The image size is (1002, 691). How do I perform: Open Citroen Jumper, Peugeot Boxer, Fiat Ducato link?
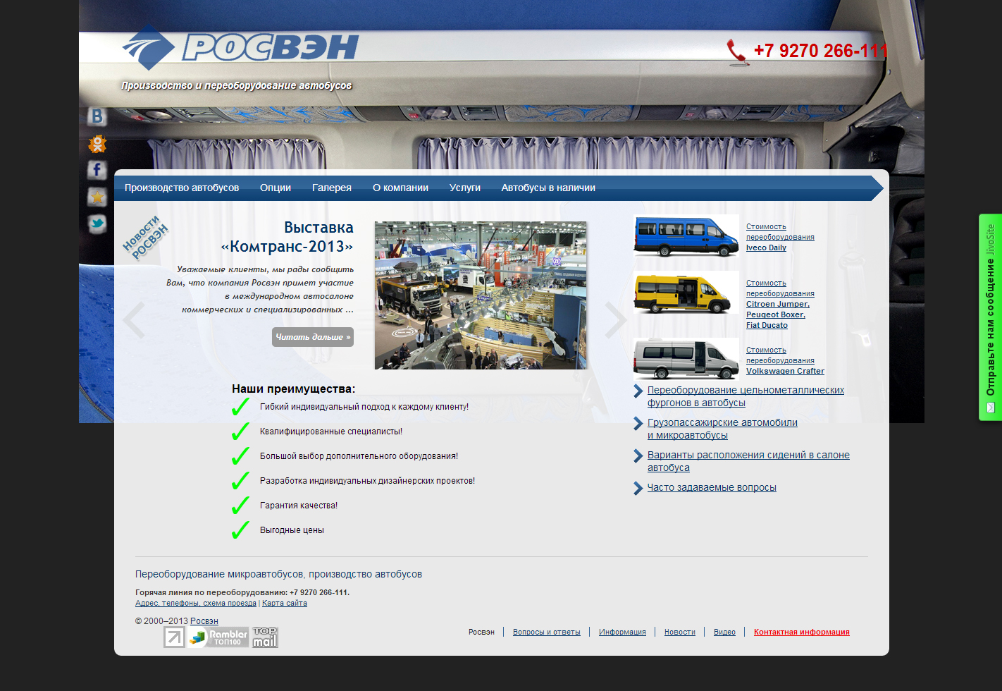pyautogui.click(x=780, y=304)
